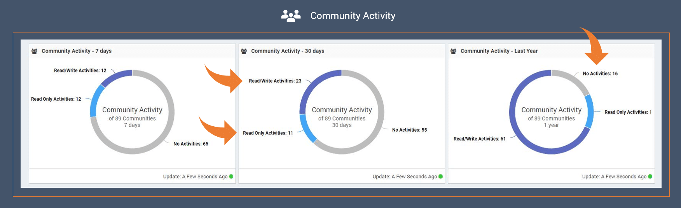This screenshot has height=208, width=681.
Task: Select the No Activities: 65 label
Action: click(x=191, y=144)
